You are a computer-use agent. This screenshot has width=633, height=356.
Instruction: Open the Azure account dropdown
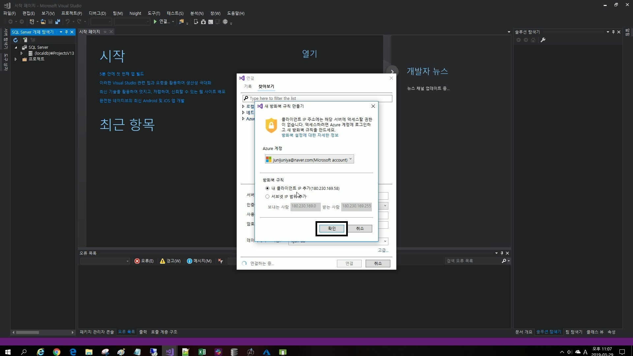tap(309, 160)
